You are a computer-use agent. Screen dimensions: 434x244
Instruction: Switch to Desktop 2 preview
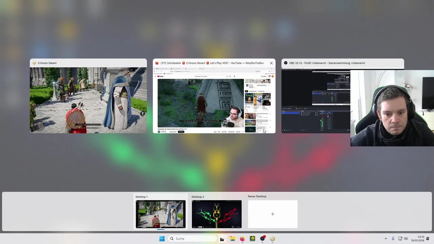point(217,214)
